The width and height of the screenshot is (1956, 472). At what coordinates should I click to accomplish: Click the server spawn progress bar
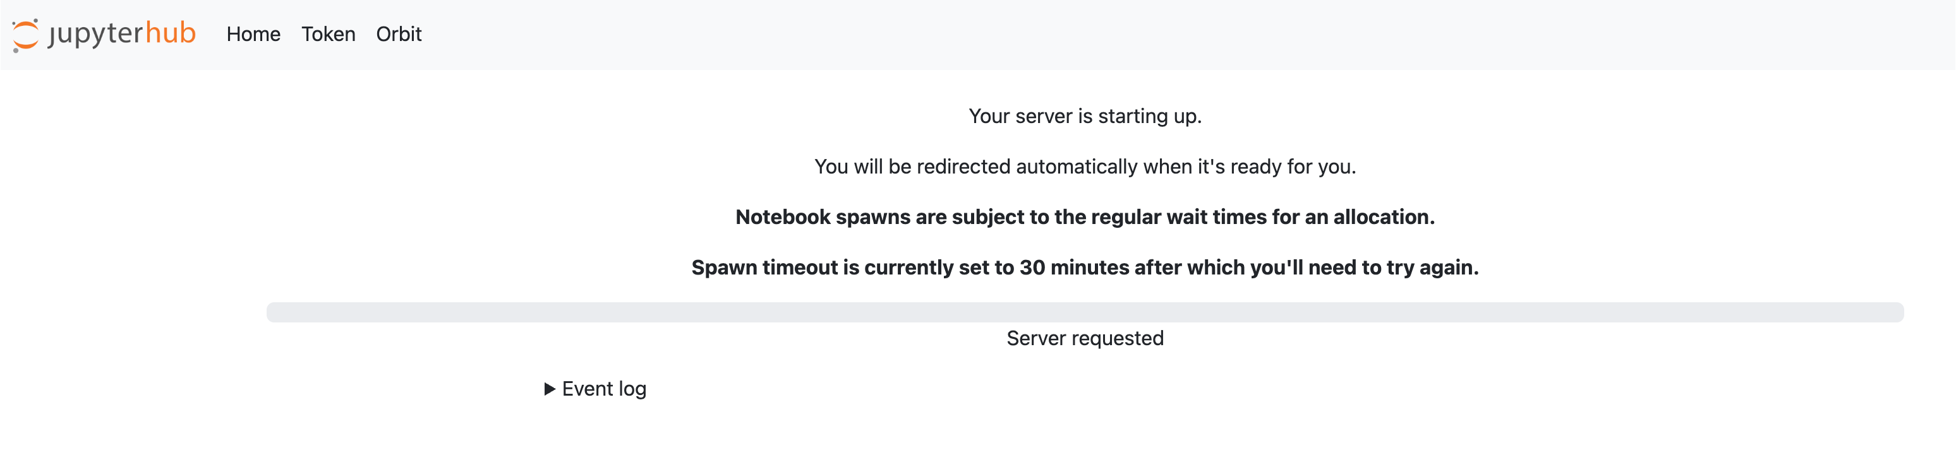point(1084,312)
